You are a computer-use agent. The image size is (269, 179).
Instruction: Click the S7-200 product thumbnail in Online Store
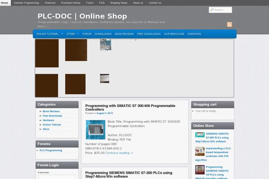pos(200,135)
